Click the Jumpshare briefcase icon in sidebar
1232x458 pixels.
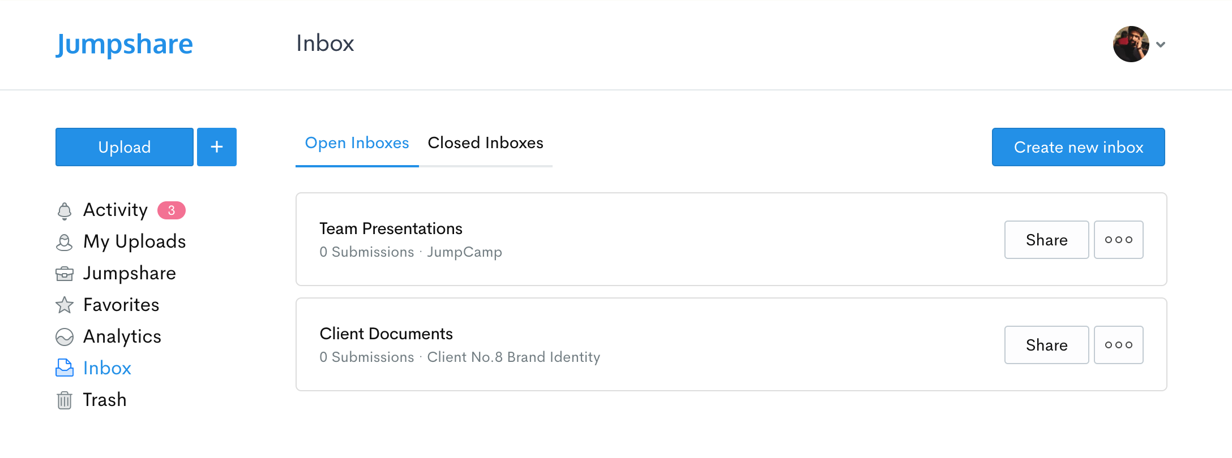coord(65,274)
